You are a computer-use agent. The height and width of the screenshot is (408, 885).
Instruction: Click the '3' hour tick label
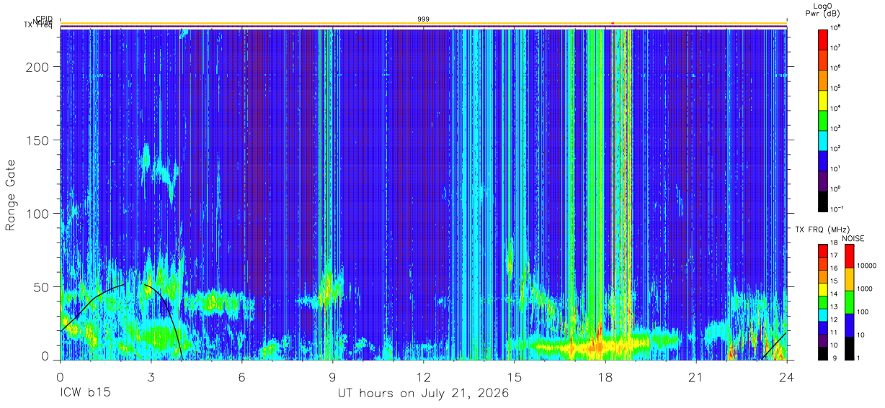pyautogui.click(x=151, y=377)
